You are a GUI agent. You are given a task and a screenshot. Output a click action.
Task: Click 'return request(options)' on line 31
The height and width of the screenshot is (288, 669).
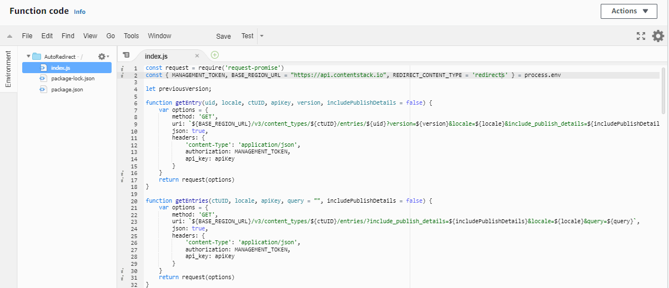(x=197, y=277)
